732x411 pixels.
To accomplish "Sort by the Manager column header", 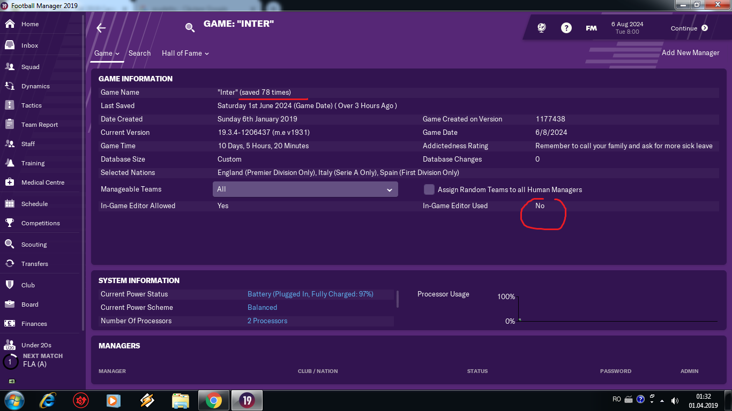I will tap(112, 371).
